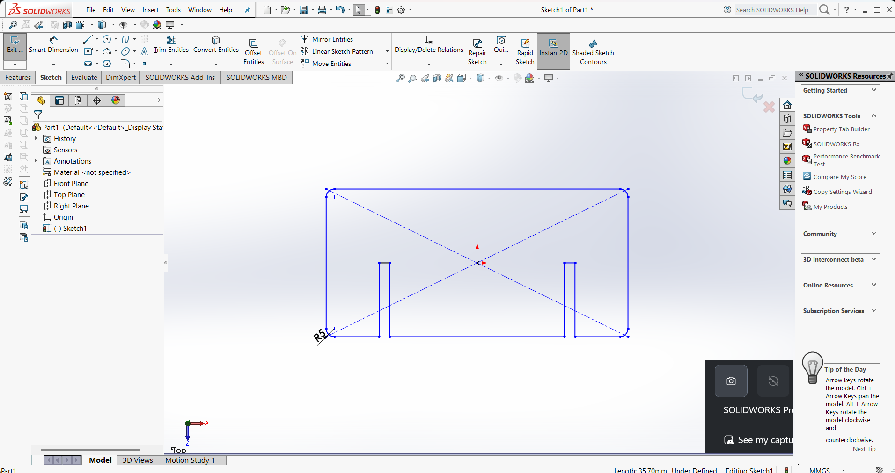The height and width of the screenshot is (473, 895).
Task: Toggle Instant2D mode
Action: coord(553,52)
